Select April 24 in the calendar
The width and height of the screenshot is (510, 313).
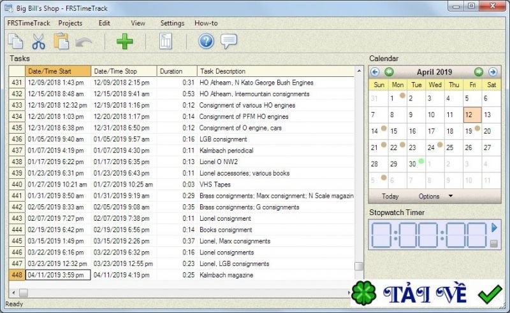pos(435,148)
